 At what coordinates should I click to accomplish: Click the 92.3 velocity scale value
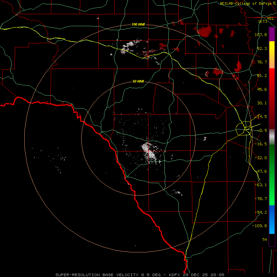[x=262, y=48]
